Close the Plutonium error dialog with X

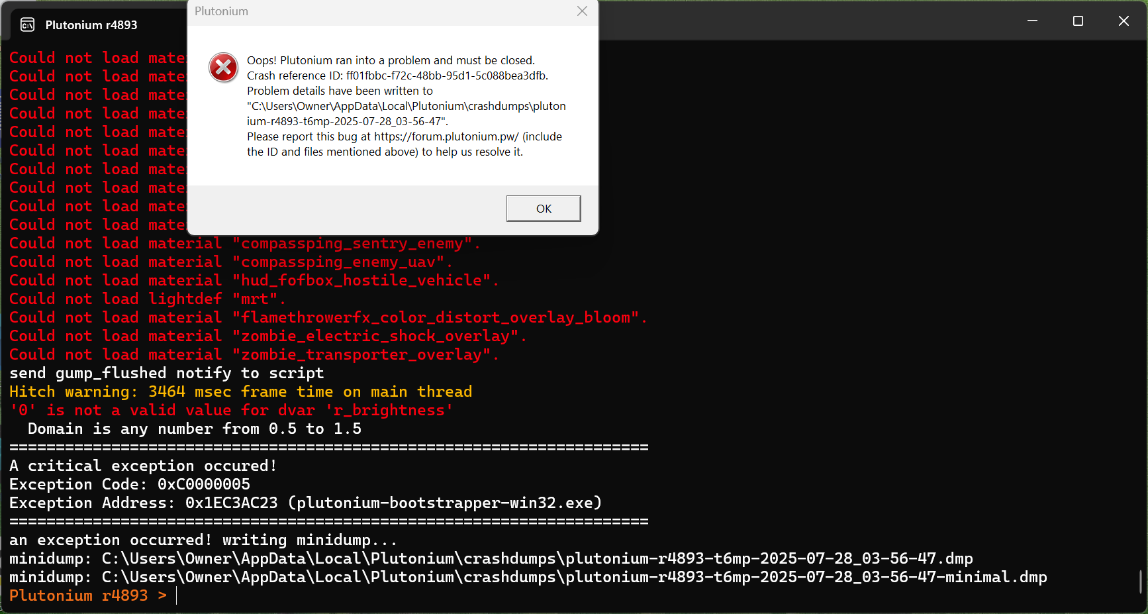(582, 11)
